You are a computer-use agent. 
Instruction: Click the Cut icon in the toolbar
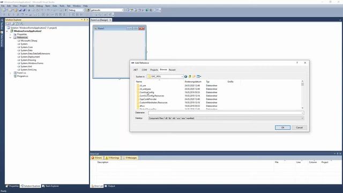(29, 10)
